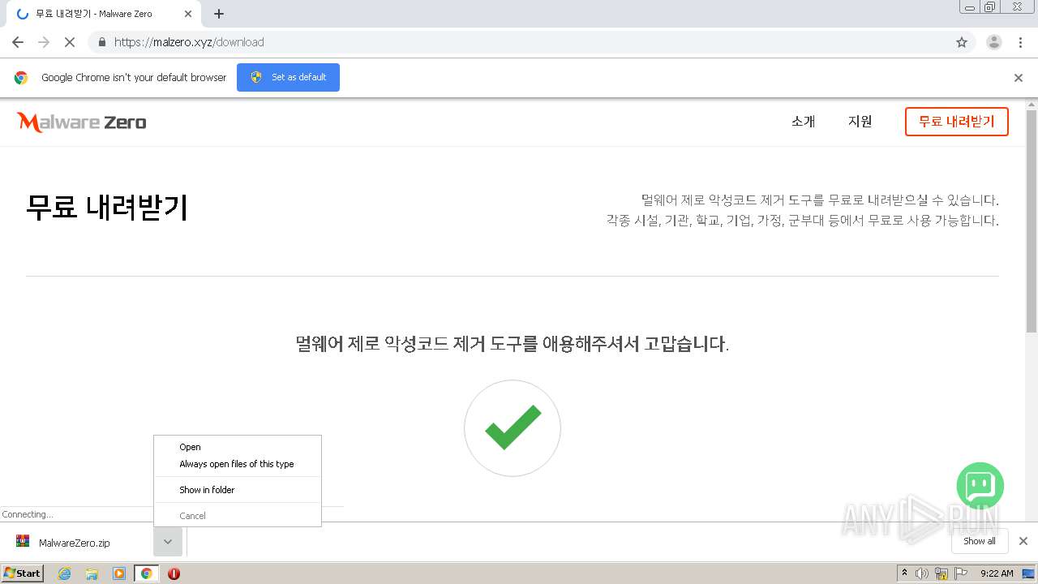Open the Chrome profile avatar menu
Image resolution: width=1038 pixels, height=584 pixels.
tap(994, 42)
